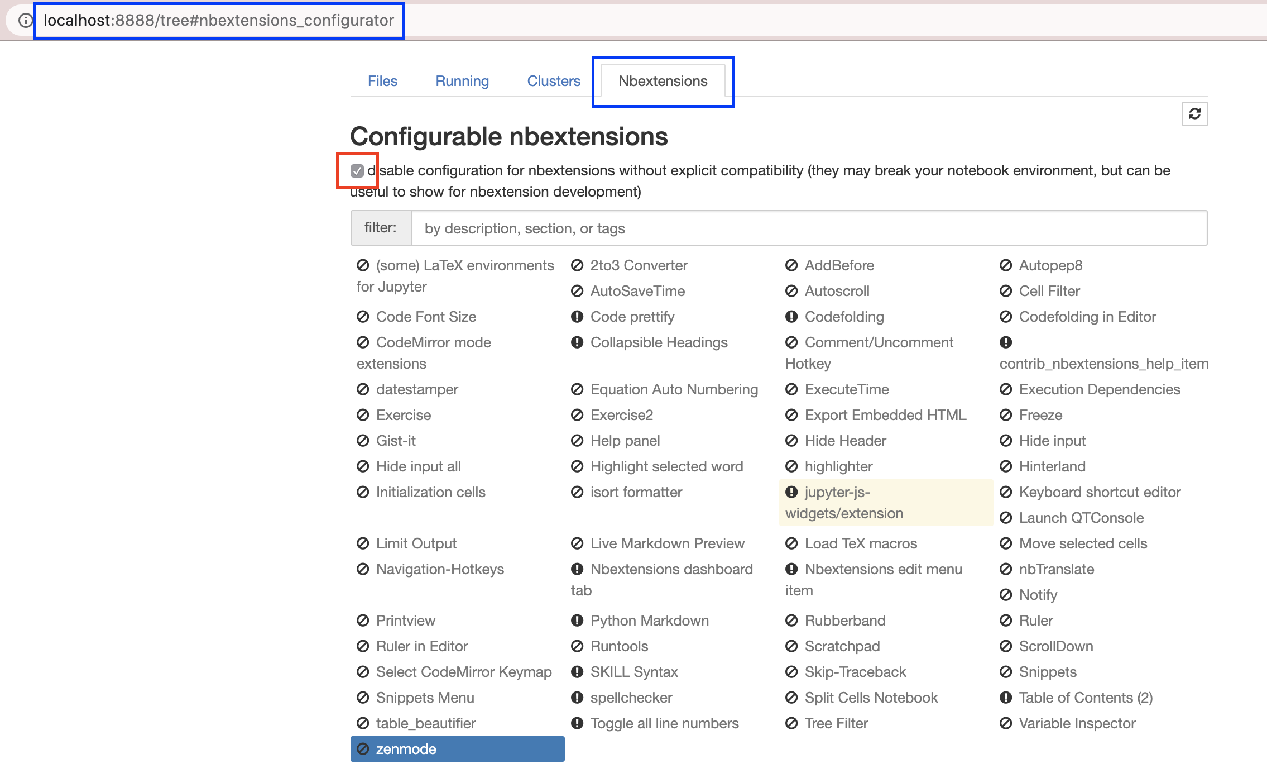The height and width of the screenshot is (773, 1267).
Task: Open the Clusters tab
Action: [553, 81]
